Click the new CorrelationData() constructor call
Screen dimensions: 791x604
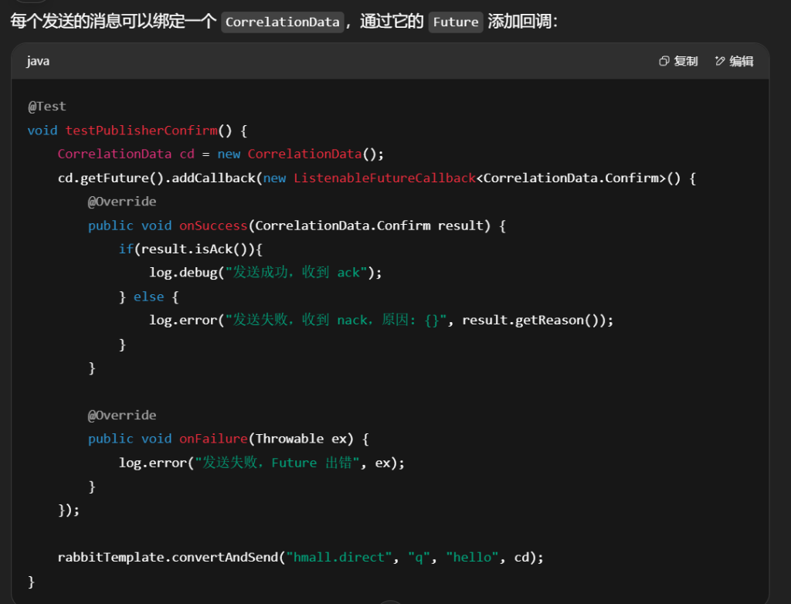300,154
